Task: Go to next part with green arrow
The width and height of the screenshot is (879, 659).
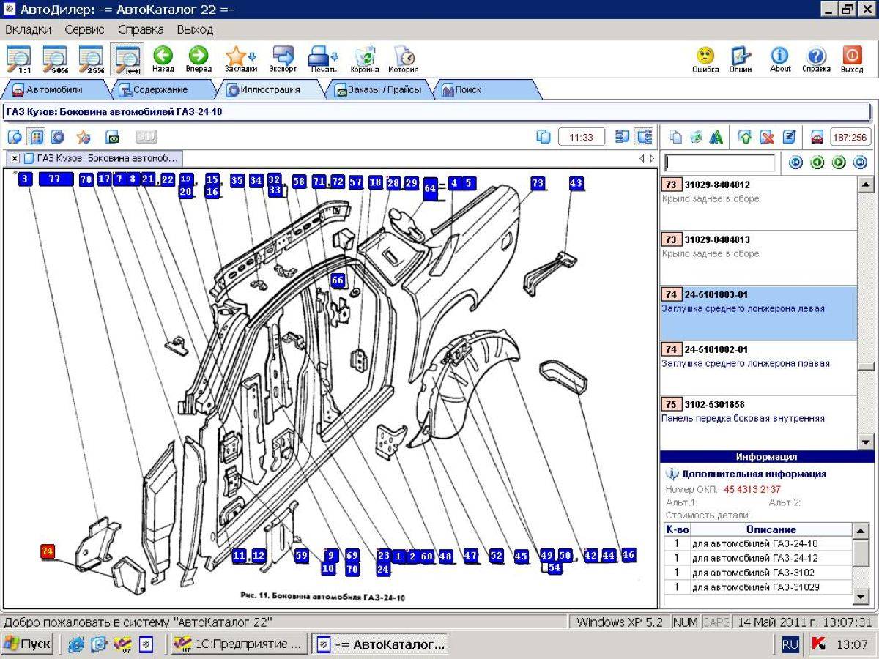Action: 839,163
